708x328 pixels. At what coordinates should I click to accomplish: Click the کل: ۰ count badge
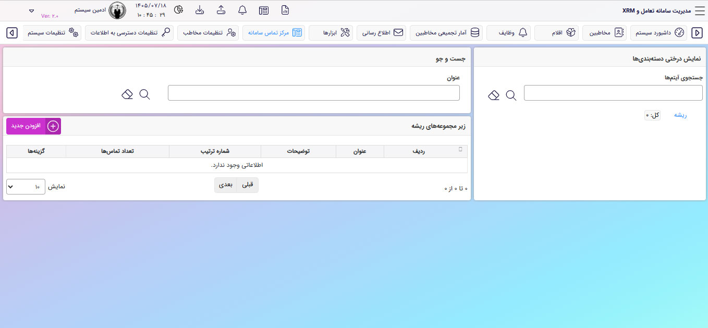(x=652, y=115)
